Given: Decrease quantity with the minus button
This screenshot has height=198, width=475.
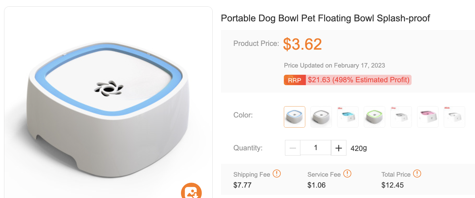Looking at the screenshot, I should pos(293,148).
